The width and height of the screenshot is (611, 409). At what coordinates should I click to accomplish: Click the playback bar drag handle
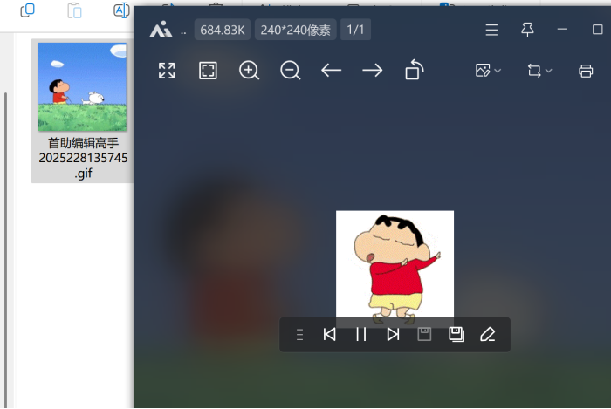299,335
